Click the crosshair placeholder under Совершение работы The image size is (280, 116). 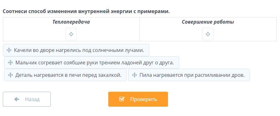208,34
